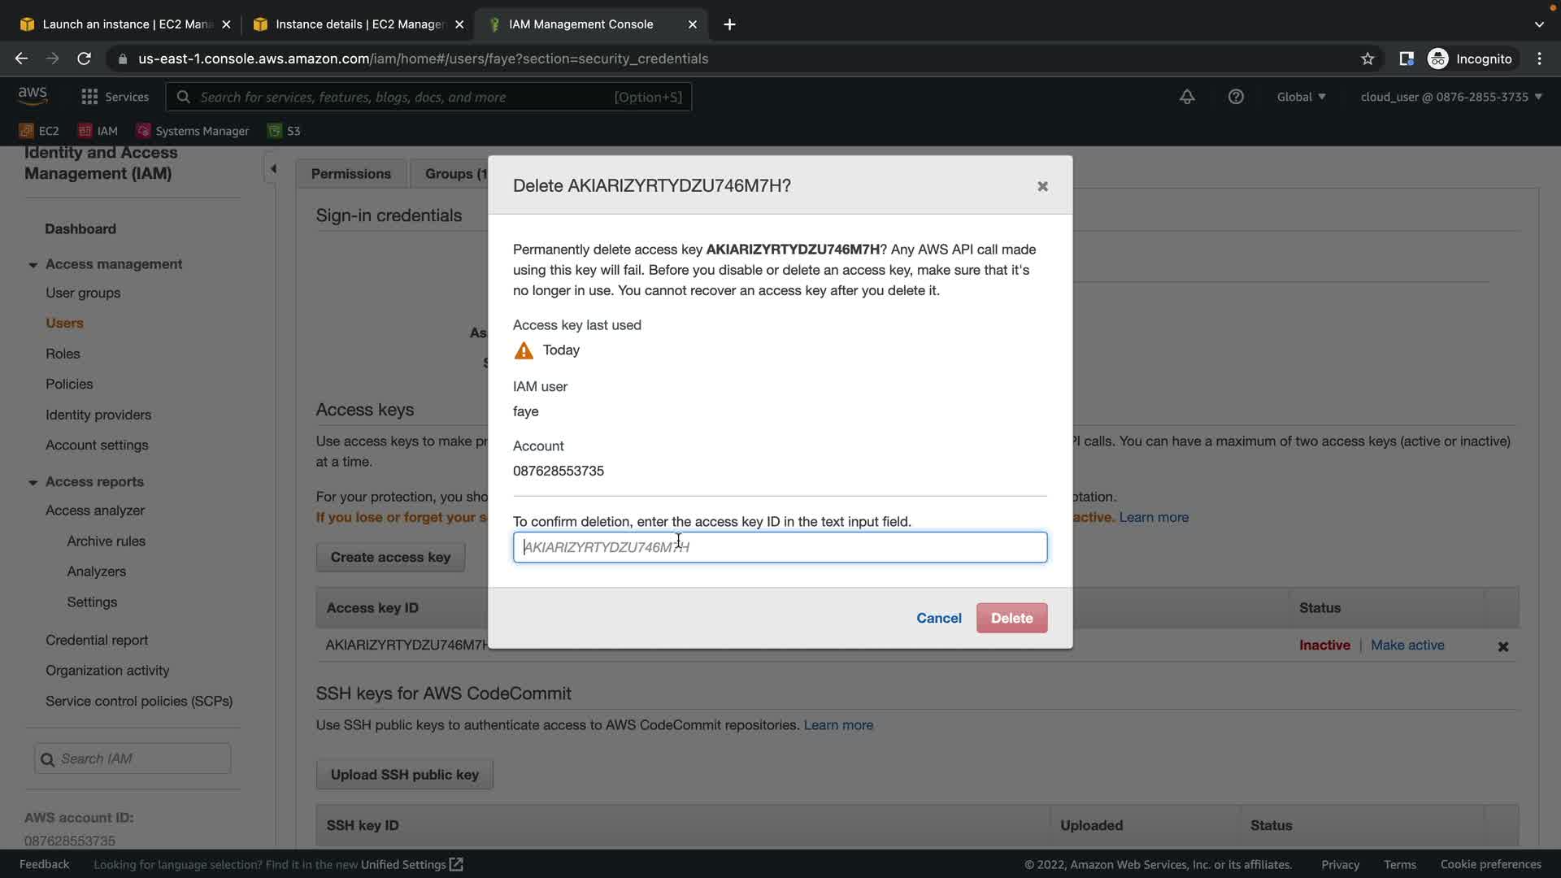Open the EC2 favorites shortcut

point(39,131)
